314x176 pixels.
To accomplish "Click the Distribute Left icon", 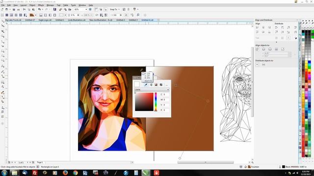I will click(x=276, y=27).
